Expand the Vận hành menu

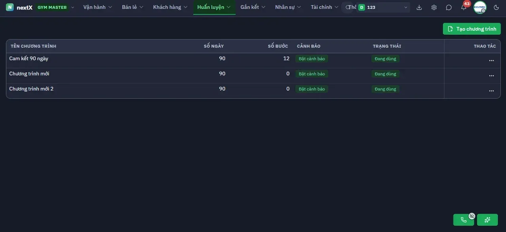point(98,7)
